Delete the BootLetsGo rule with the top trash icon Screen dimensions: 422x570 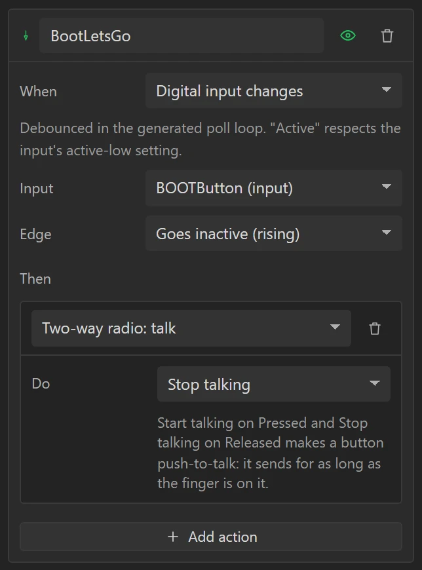387,36
